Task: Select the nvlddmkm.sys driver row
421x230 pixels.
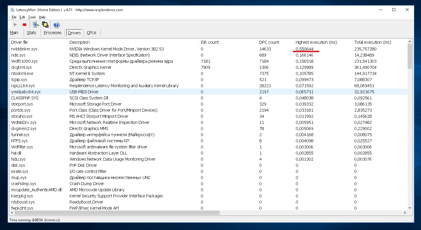Action: tap(24, 49)
